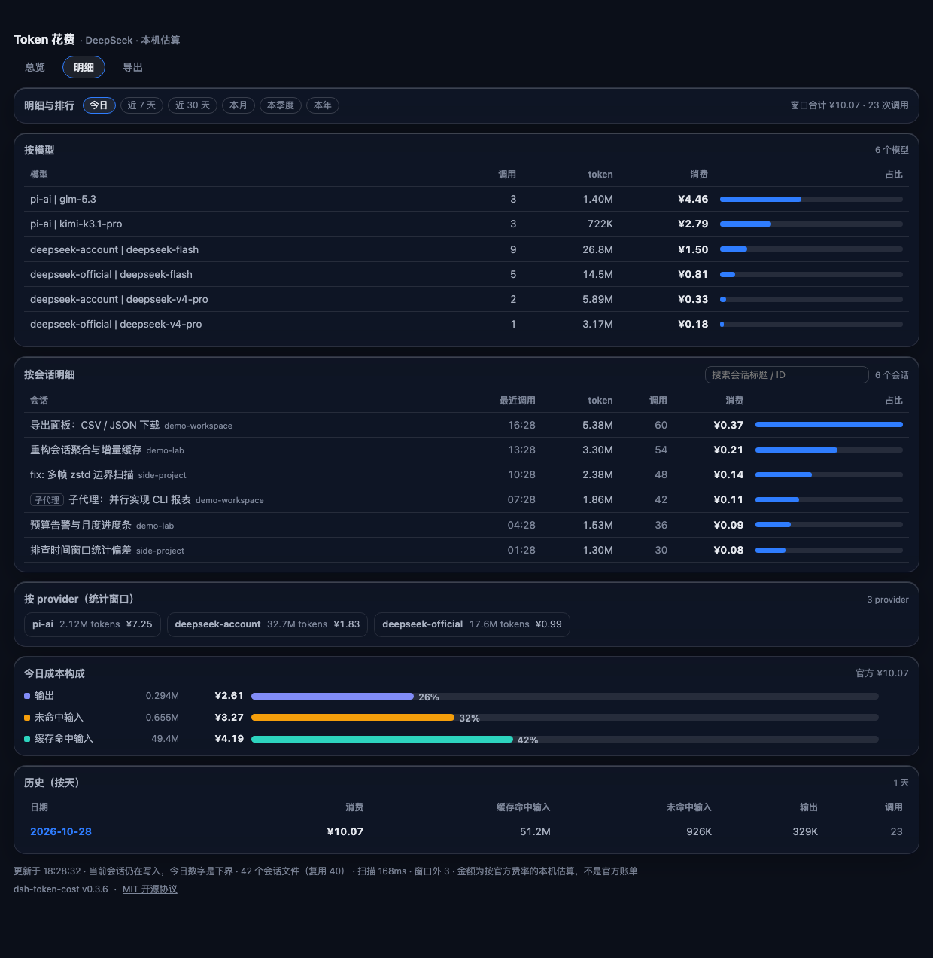Select the 明细 tab
This screenshot has width=933, height=958.
[84, 67]
